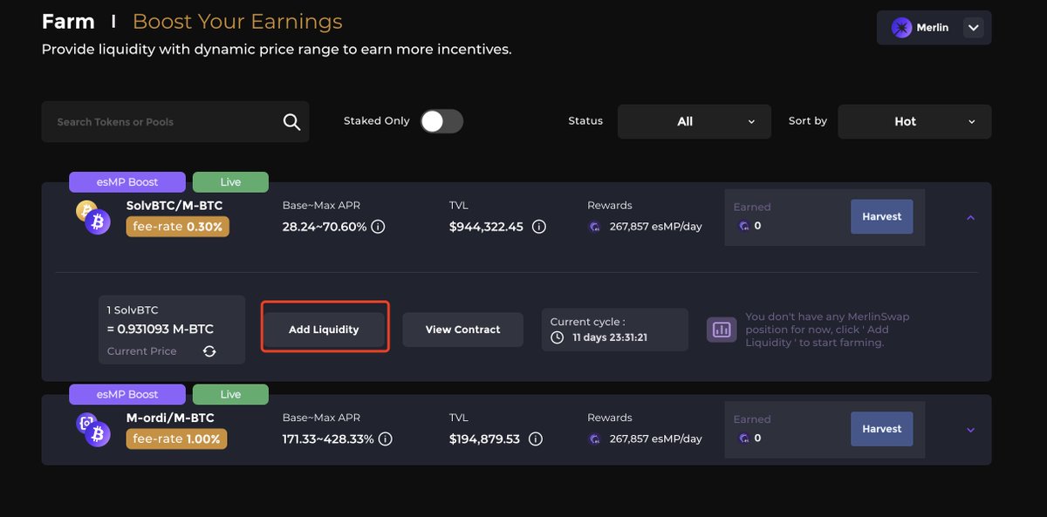The width and height of the screenshot is (1047, 517).
Task: Click the esMP icon in SolvBTC Earned box
Action: (x=744, y=226)
